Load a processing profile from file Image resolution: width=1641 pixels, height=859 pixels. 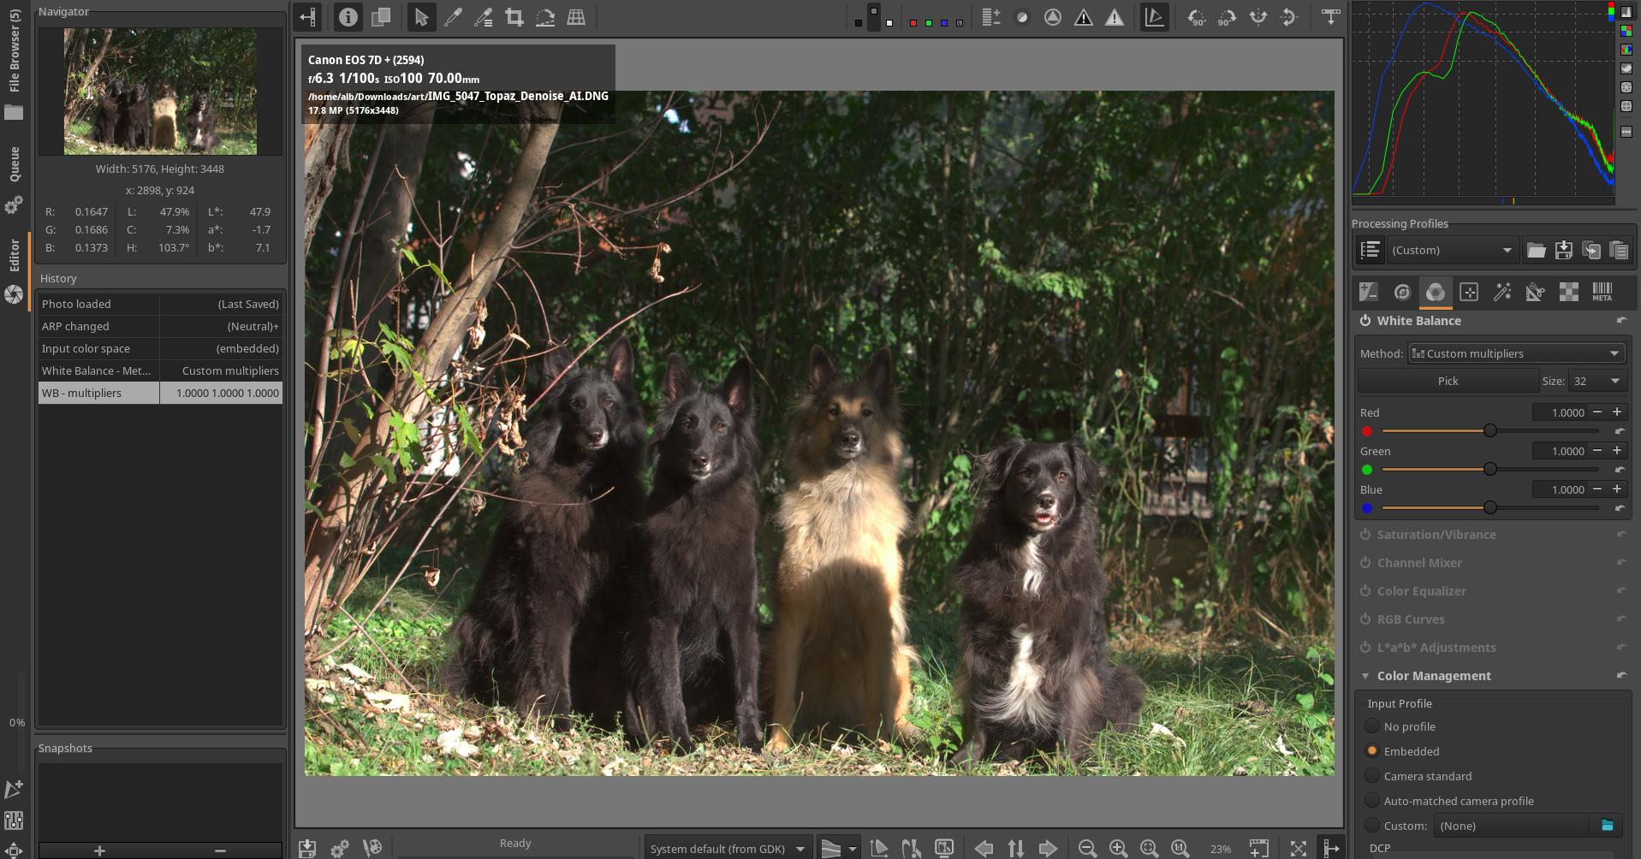pyautogui.click(x=1536, y=251)
